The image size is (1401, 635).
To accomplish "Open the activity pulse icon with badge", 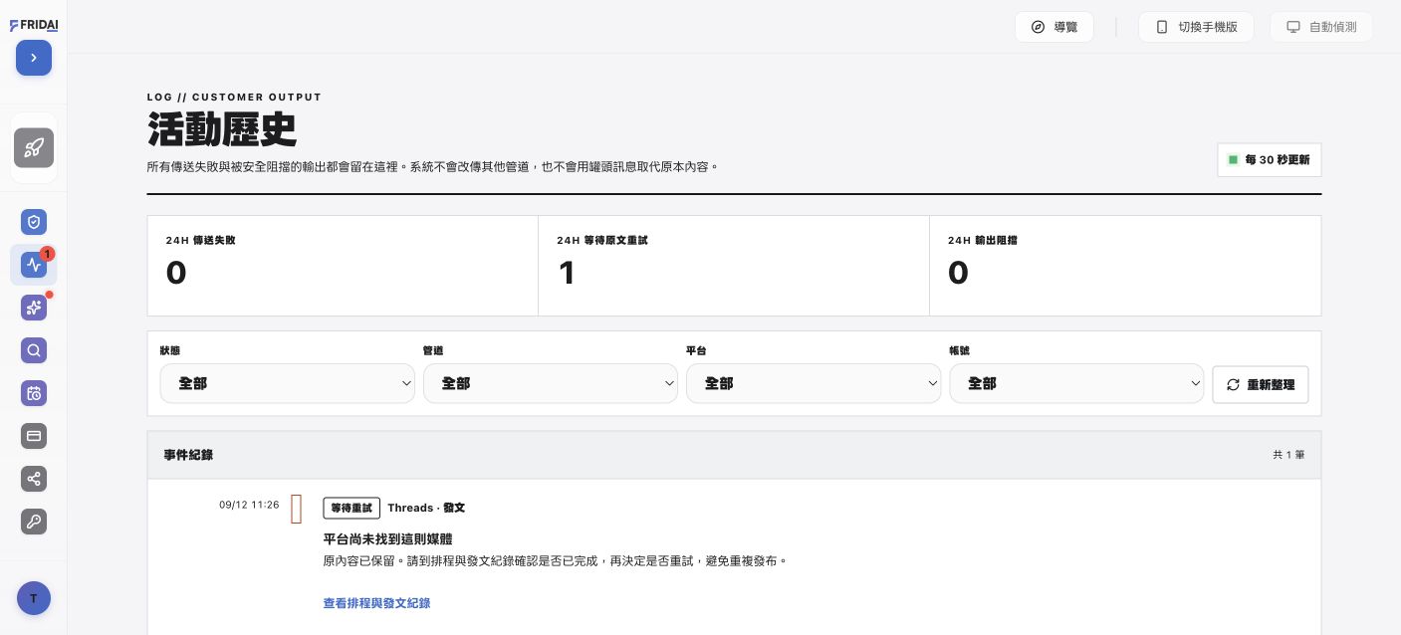I will [34, 265].
